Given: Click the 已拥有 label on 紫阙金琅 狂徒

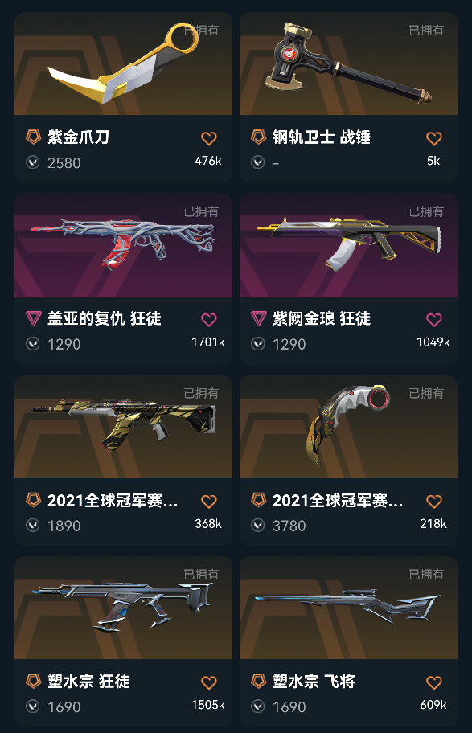Looking at the screenshot, I should (x=426, y=211).
